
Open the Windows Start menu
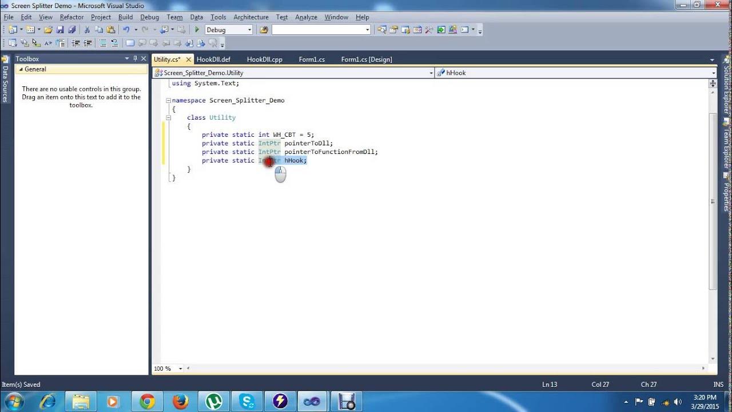point(13,401)
